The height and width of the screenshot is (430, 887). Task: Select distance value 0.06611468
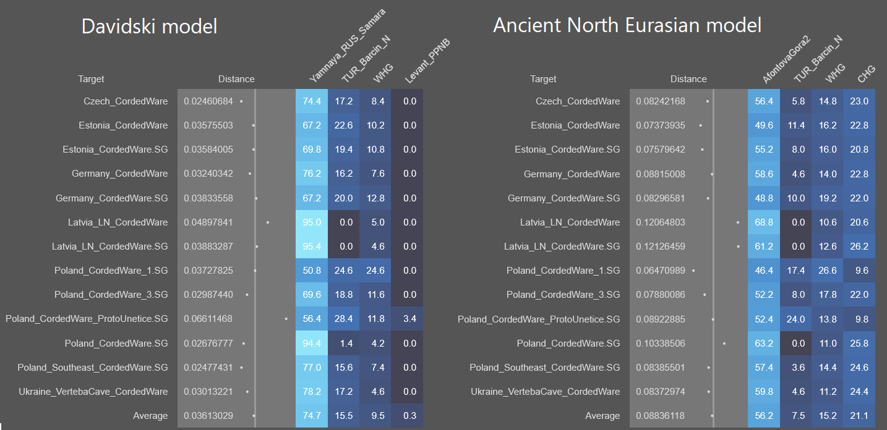pos(208,319)
